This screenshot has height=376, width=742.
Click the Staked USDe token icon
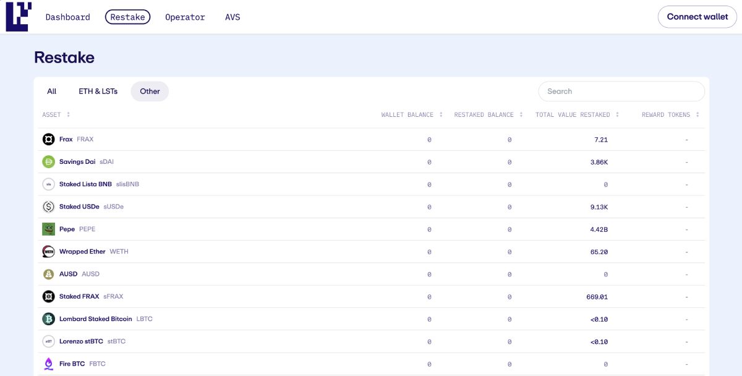click(x=49, y=207)
